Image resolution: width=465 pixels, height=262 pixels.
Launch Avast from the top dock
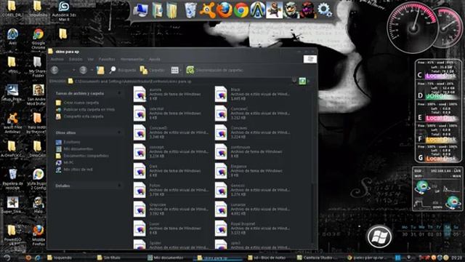(207, 10)
